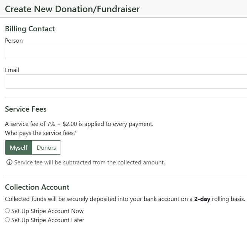This screenshot has height=230, width=247.
Task: Select Myself as service fee payer
Action: [18, 147]
